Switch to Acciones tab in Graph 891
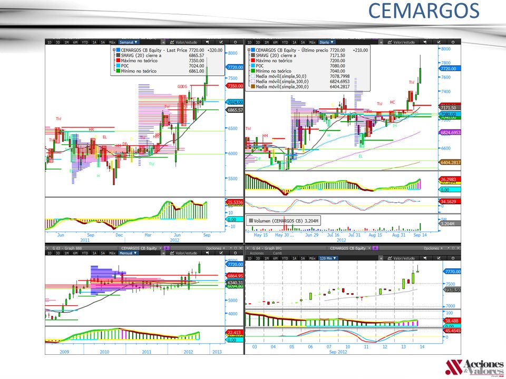The height and width of the screenshot is (379, 506). 257,253
